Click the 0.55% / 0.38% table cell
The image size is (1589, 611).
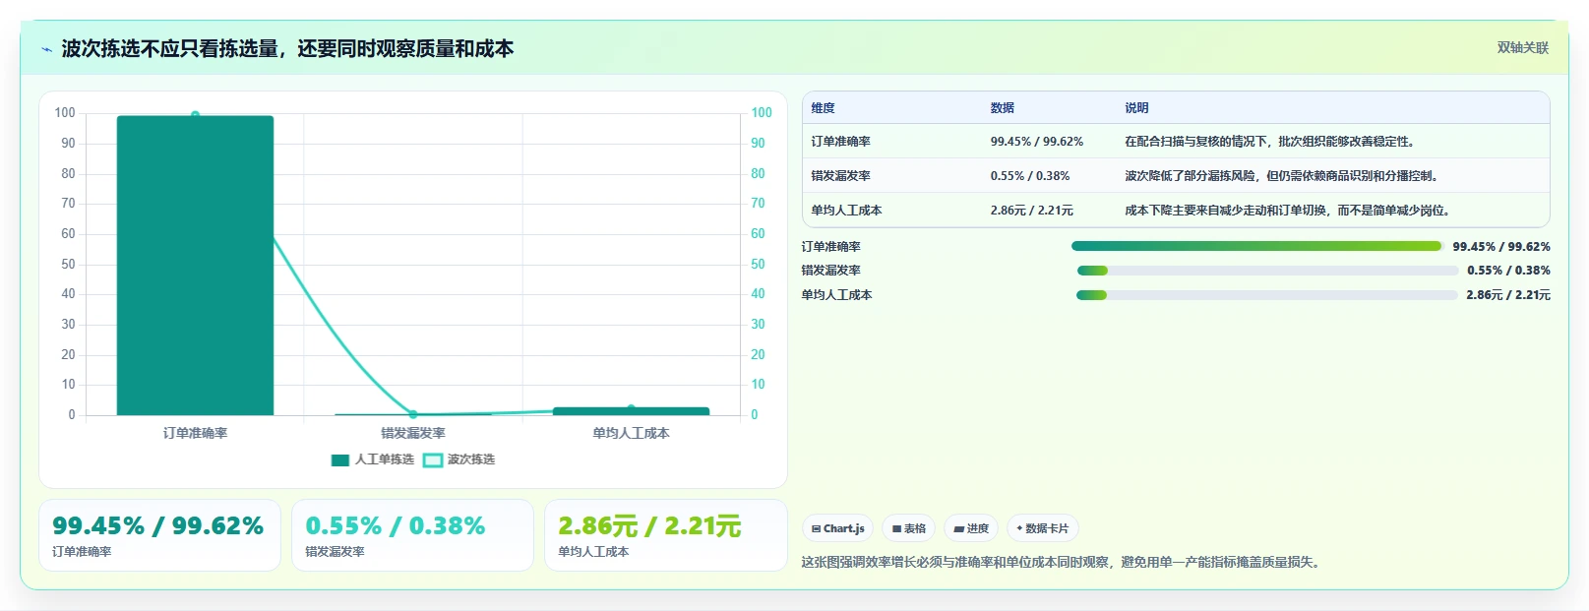pyautogui.click(x=1030, y=176)
